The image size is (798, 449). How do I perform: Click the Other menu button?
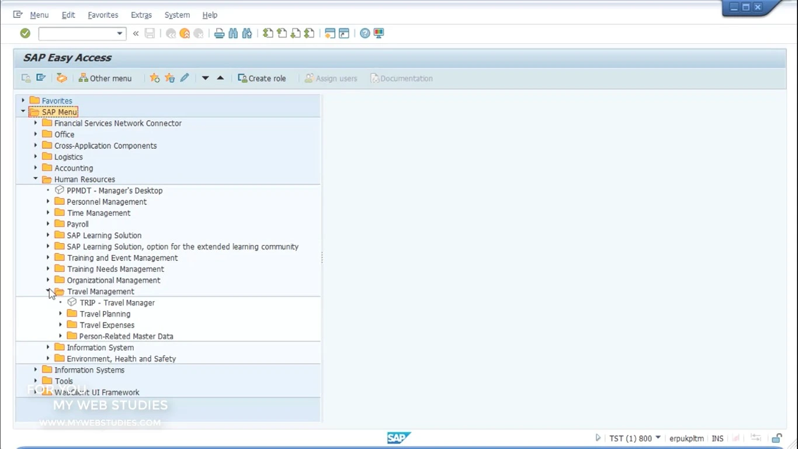coord(105,78)
